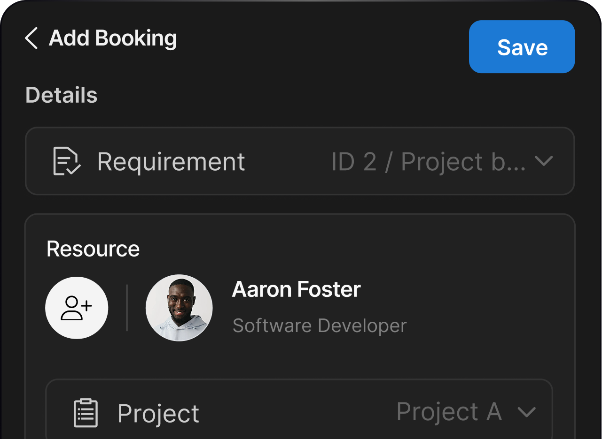The height and width of the screenshot is (439, 602).
Task: Click the Add Booking title to go back
Action: [112, 38]
